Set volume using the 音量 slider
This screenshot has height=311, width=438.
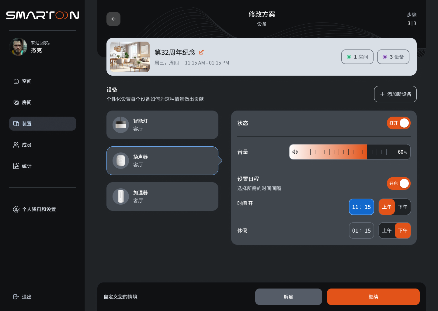click(x=349, y=152)
